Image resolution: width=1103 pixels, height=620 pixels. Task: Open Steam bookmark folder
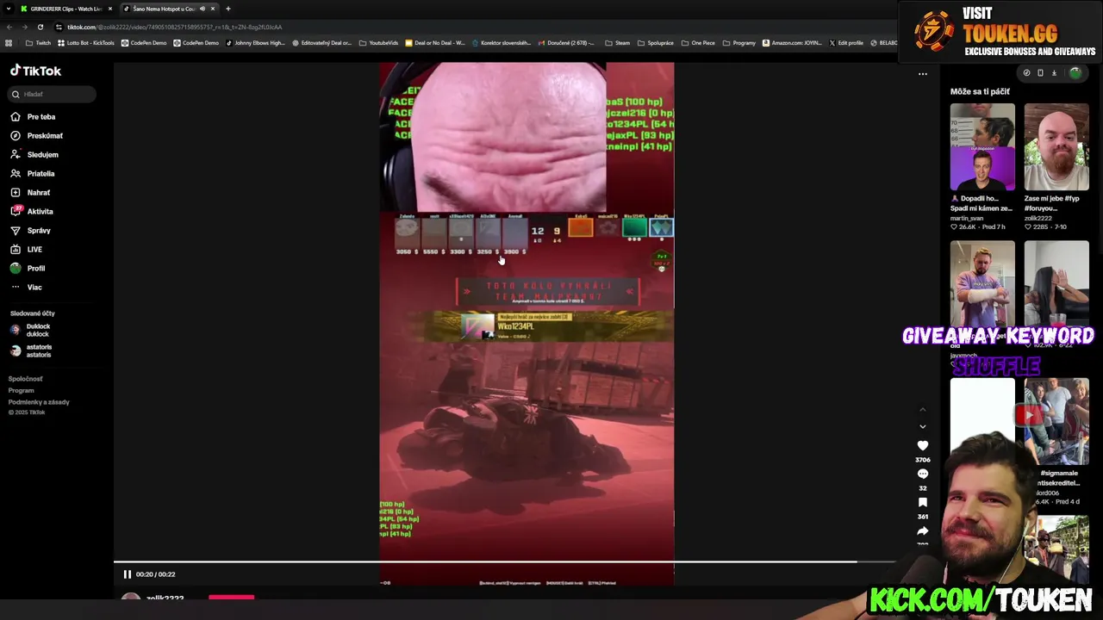tap(617, 43)
